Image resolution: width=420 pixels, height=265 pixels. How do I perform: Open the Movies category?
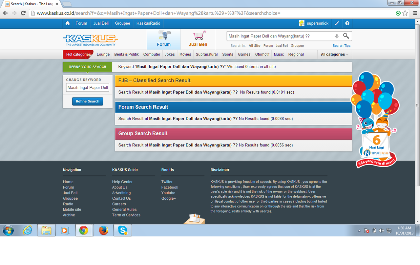click(x=185, y=55)
